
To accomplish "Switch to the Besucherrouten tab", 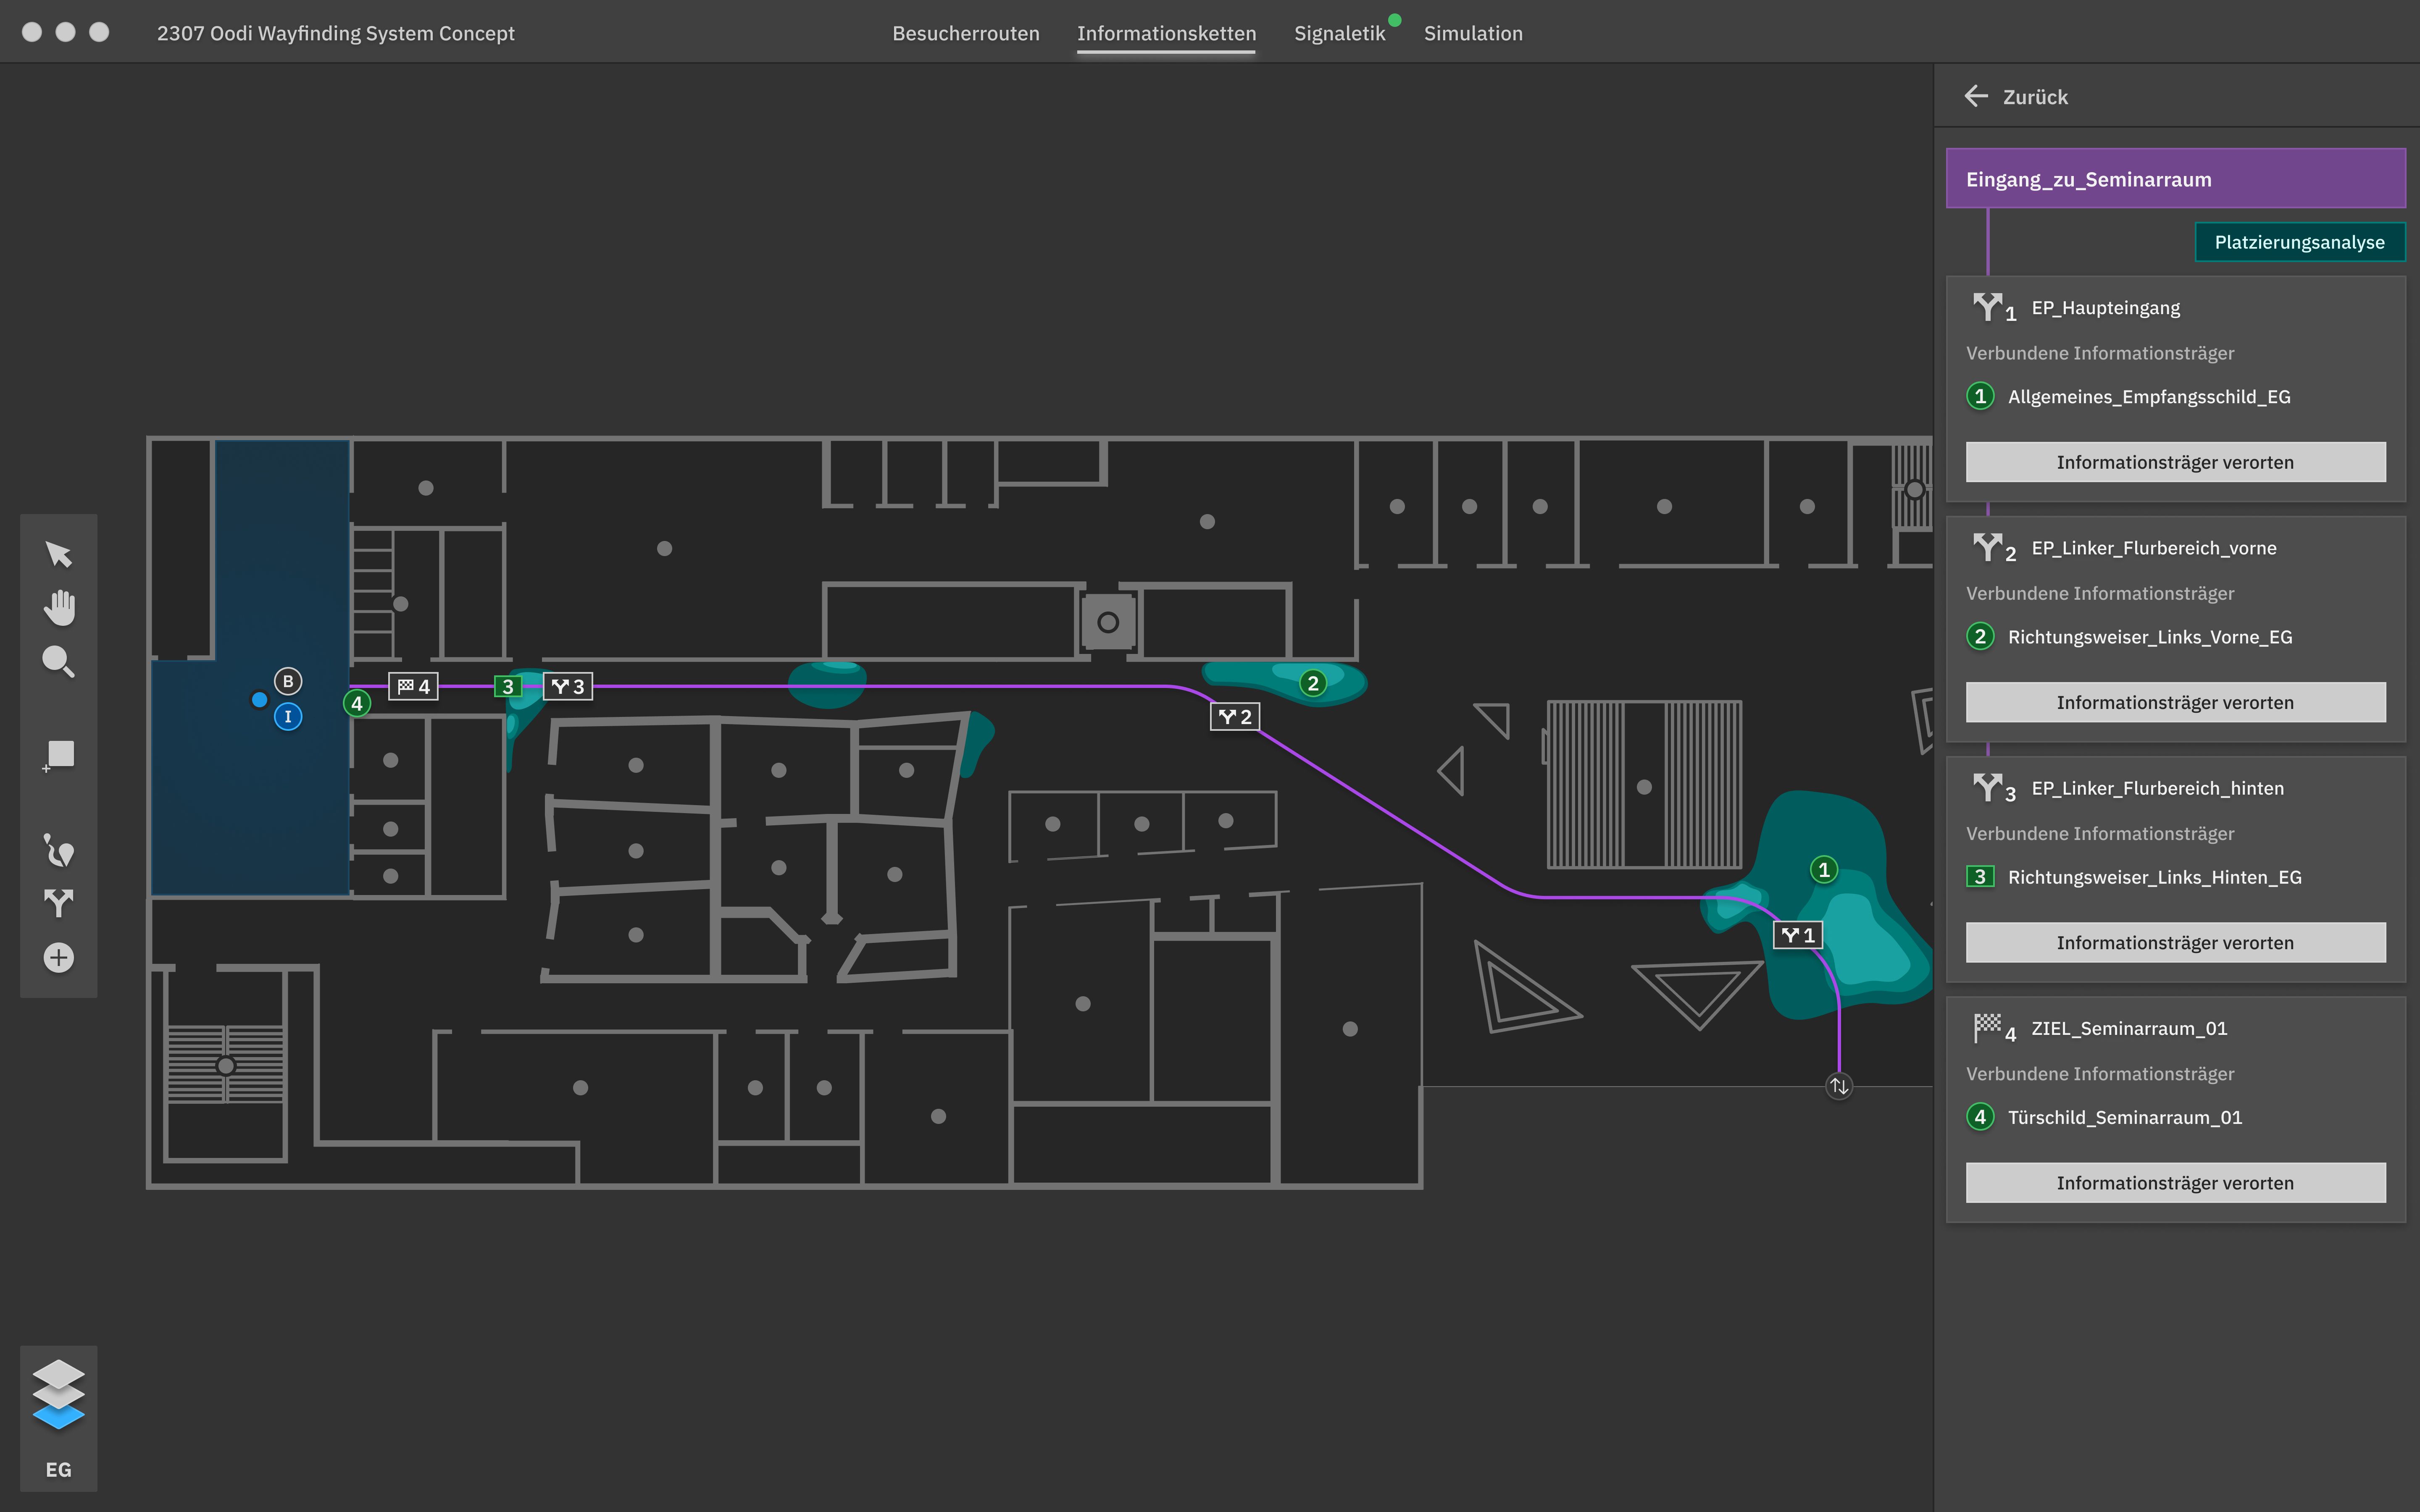I will (x=965, y=33).
